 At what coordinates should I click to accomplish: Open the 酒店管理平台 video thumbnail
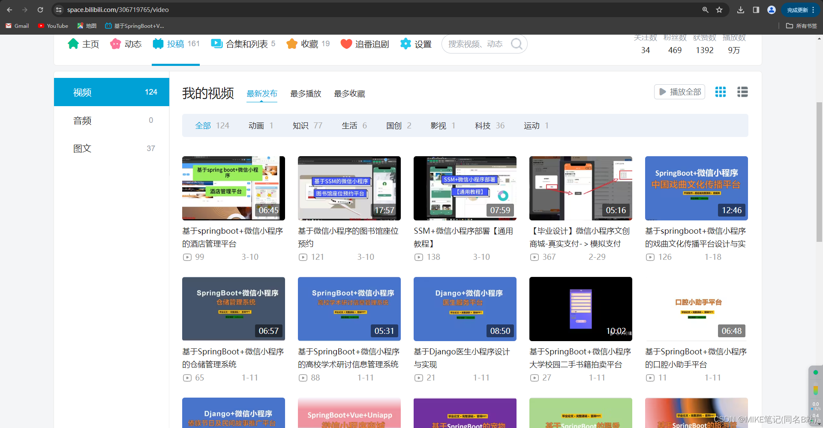(234, 188)
